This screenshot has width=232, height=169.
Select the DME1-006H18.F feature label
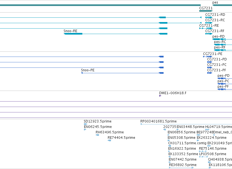[173, 93]
